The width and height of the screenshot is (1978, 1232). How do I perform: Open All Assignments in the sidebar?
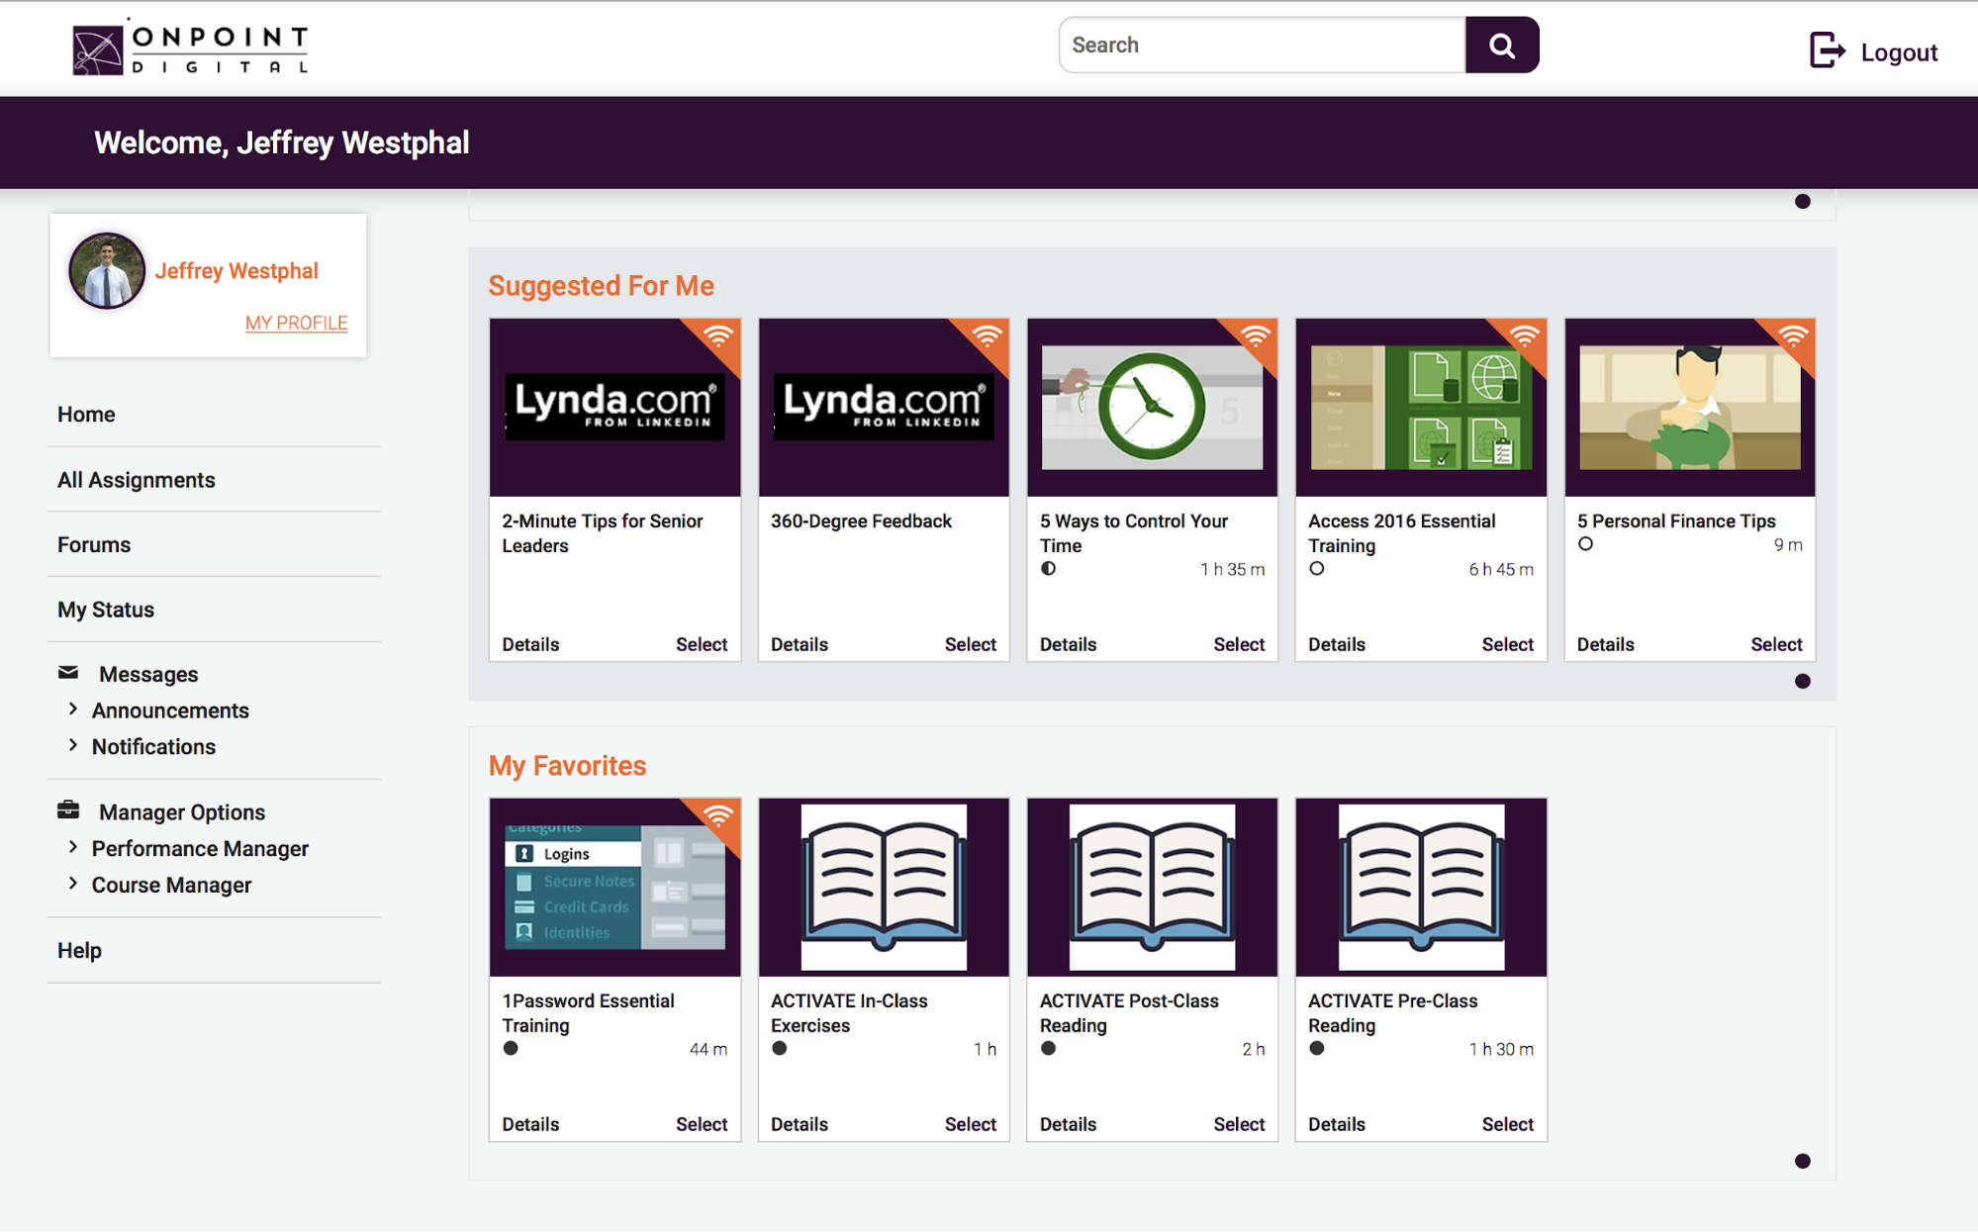coord(137,480)
